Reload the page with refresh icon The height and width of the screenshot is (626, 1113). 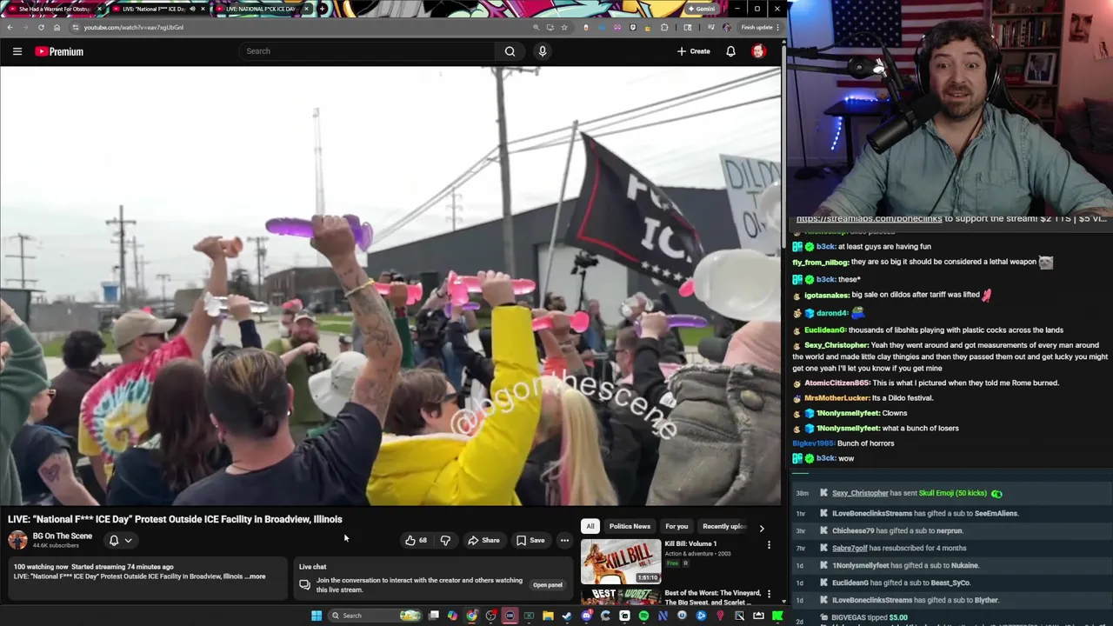tap(41, 27)
